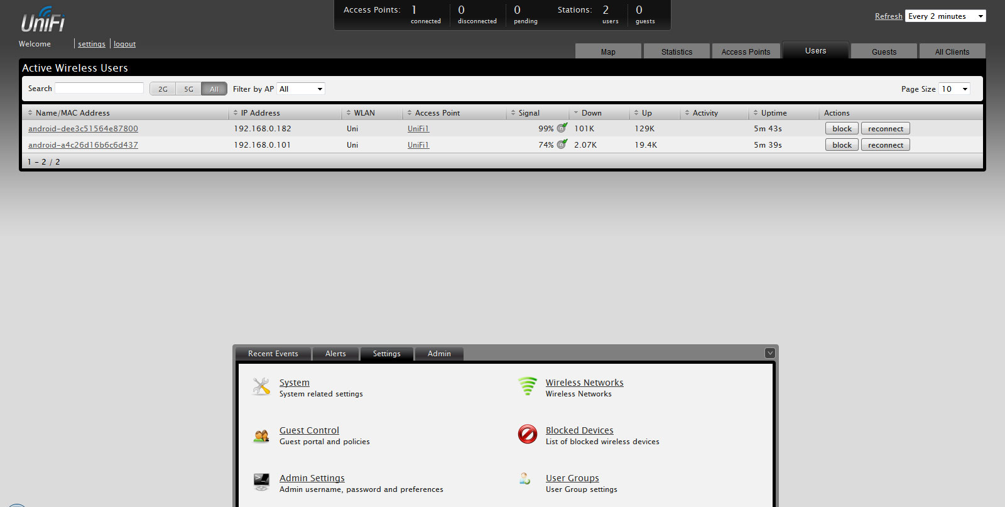Click the Blocked Devices prohibition icon
This screenshot has width=1005, height=507.
pos(528,434)
